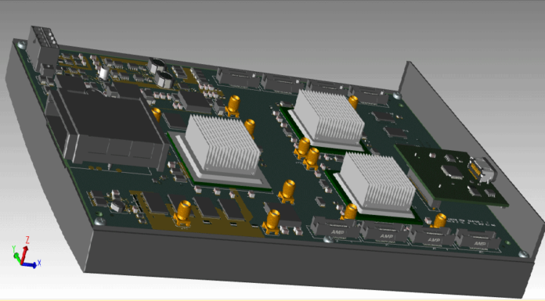This screenshot has height=301, width=545.
Task: Select the pair of black cylindrical capacitors at the back
Action: click(x=161, y=72)
